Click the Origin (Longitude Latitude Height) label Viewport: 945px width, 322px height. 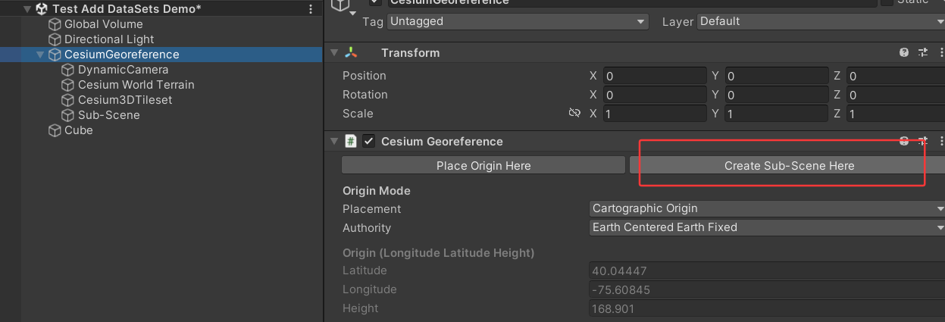pos(439,253)
